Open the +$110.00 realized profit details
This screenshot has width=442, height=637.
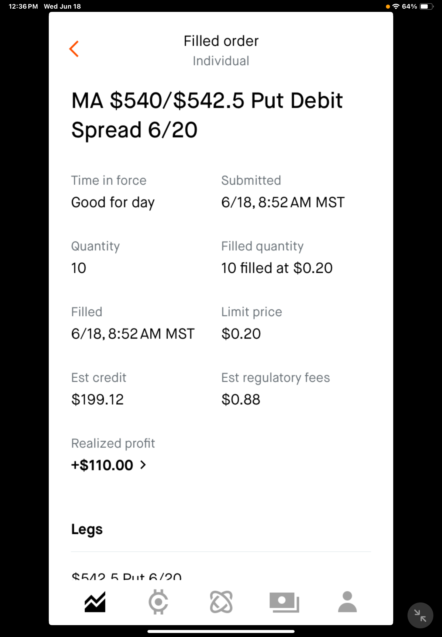coord(102,465)
